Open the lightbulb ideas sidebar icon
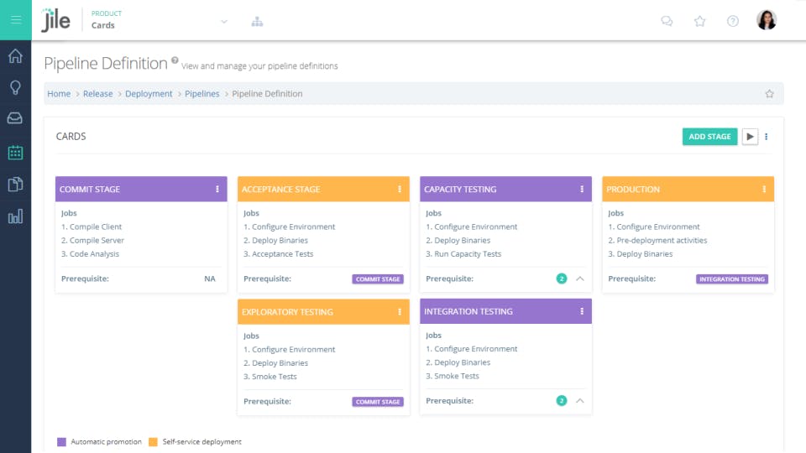 coord(15,88)
